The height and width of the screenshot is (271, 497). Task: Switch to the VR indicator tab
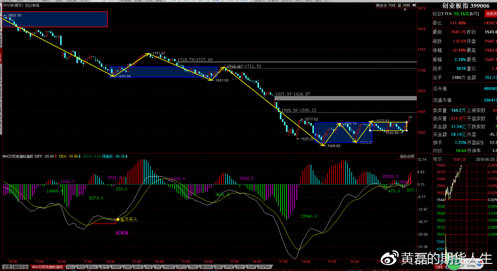(x=157, y=267)
